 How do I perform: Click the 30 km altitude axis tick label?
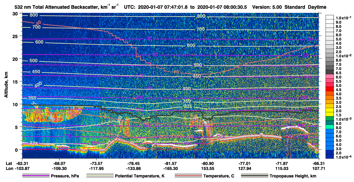[15, 13]
